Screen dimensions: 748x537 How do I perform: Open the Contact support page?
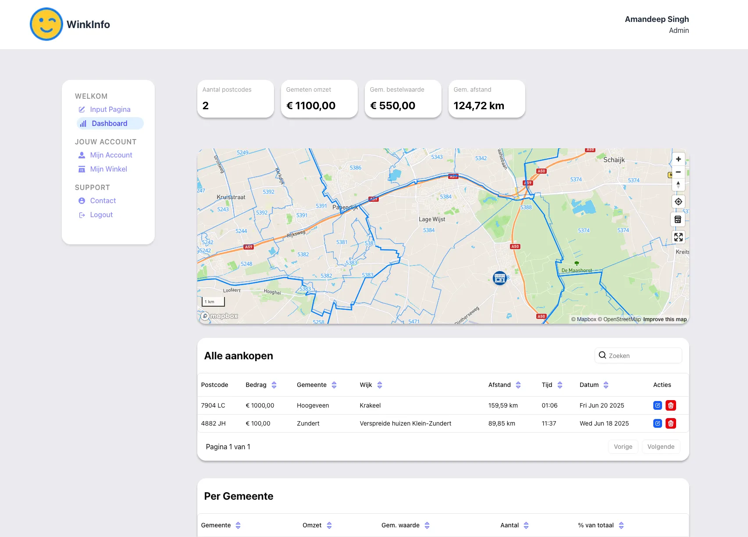(103, 200)
